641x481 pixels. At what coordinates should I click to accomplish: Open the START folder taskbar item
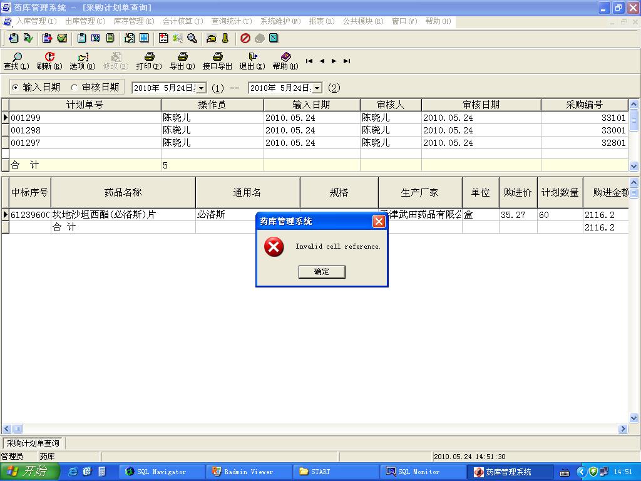point(336,472)
